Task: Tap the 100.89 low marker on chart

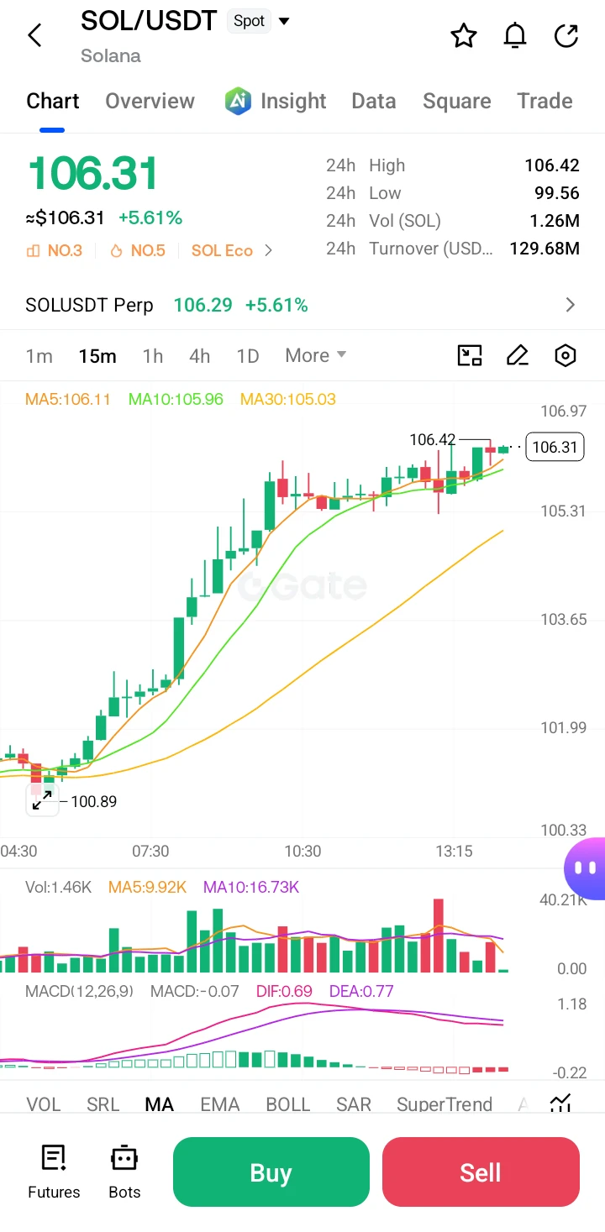Action: point(94,801)
